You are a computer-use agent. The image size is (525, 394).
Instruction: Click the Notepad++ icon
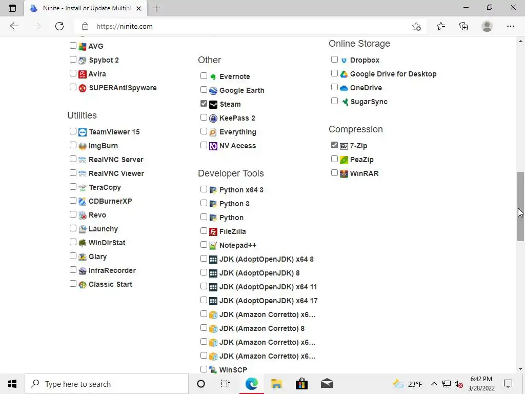tap(213, 246)
